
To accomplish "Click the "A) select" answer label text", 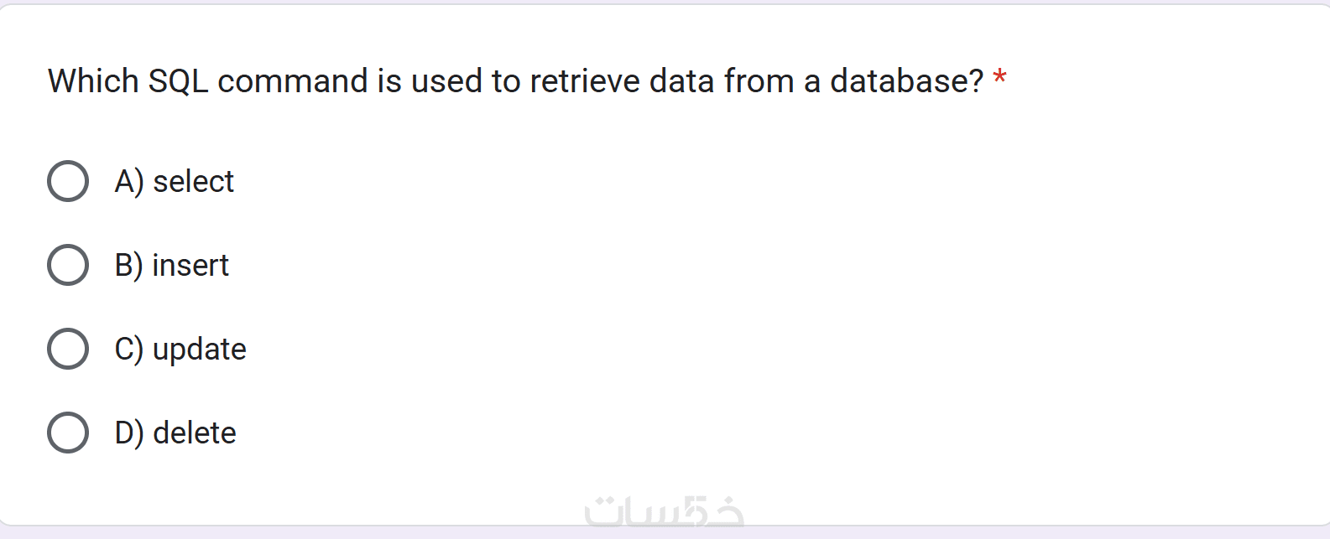I will (175, 181).
